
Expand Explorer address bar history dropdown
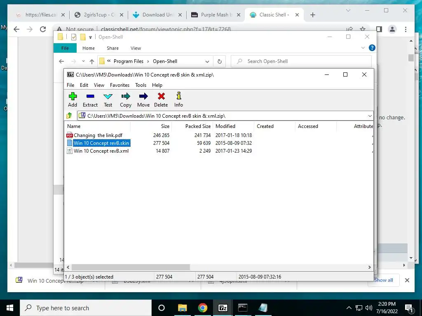click(x=207, y=62)
